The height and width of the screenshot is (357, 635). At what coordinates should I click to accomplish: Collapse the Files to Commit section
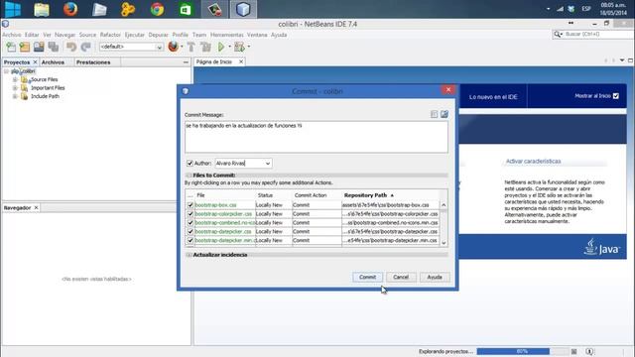coord(189,176)
